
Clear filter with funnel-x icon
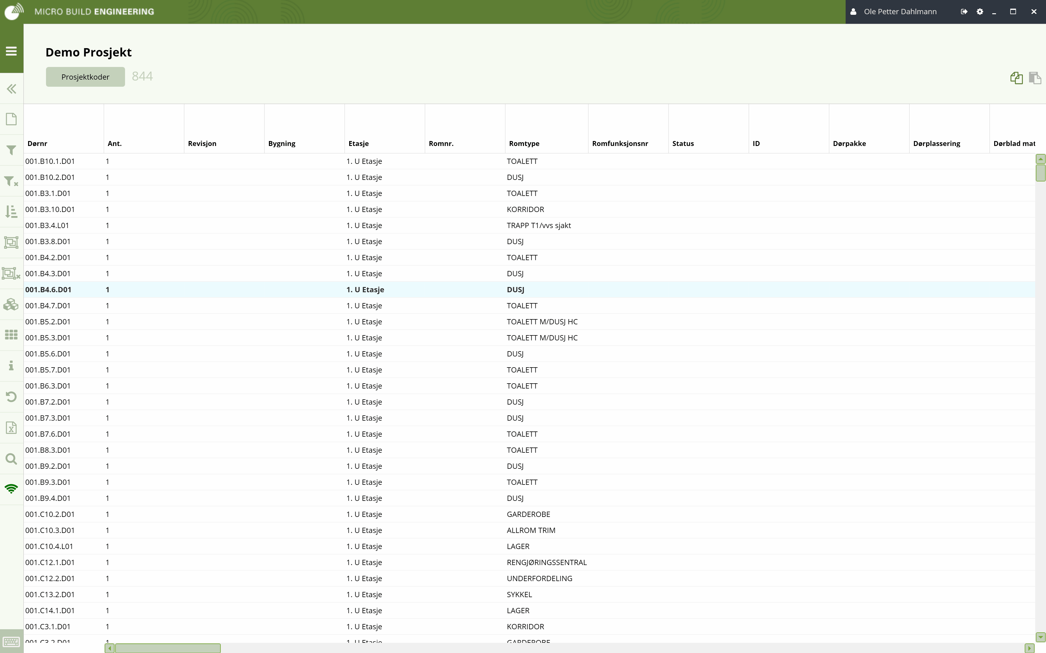11,181
